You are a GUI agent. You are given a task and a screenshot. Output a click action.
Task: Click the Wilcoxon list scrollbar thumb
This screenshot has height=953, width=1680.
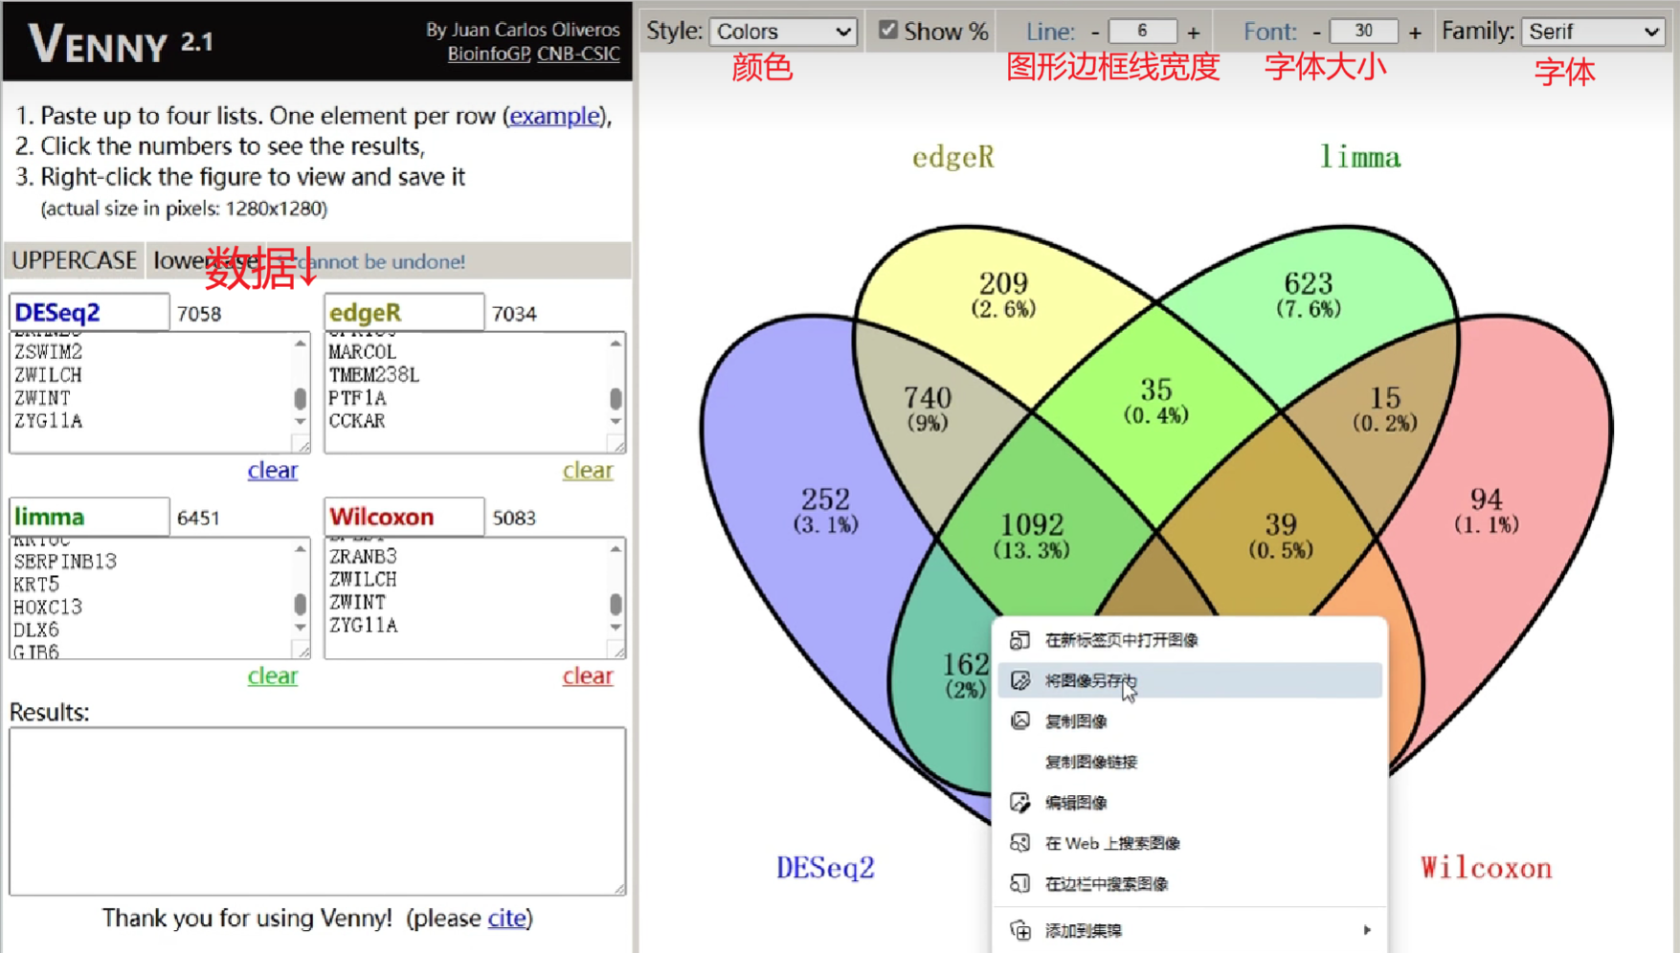616,604
